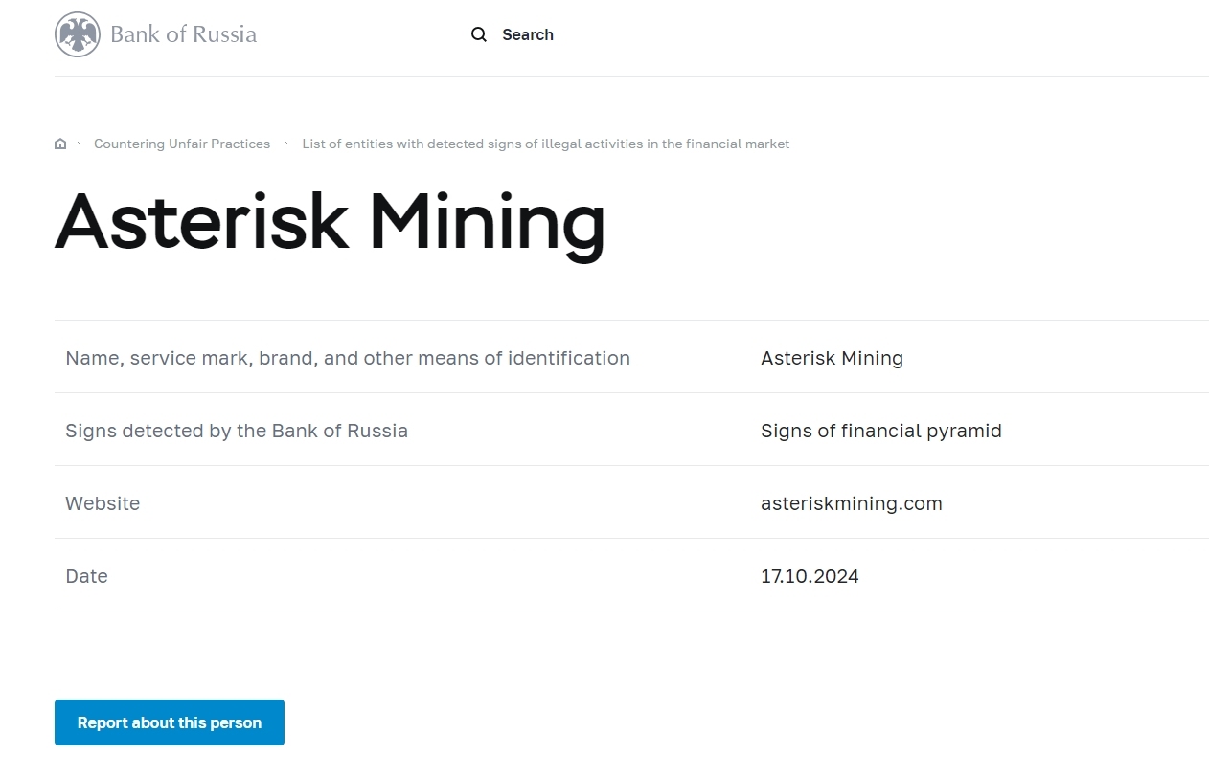Click the 'Signs of financial pyramid' value
Image resolution: width=1209 pixels, height=778 pixels.
[x=880, y=432]
